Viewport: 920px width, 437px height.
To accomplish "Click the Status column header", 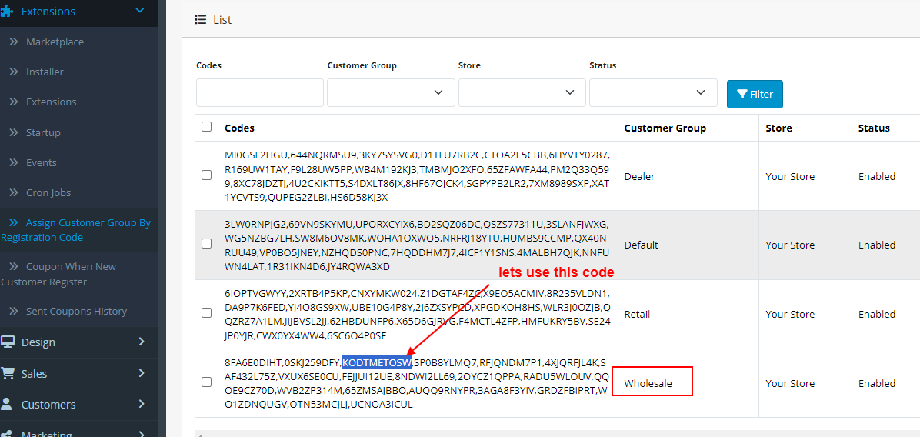I will click(874, 128).
